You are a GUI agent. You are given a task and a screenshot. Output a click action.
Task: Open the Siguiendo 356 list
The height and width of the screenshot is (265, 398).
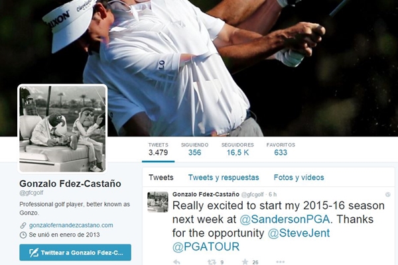(194, 149)
